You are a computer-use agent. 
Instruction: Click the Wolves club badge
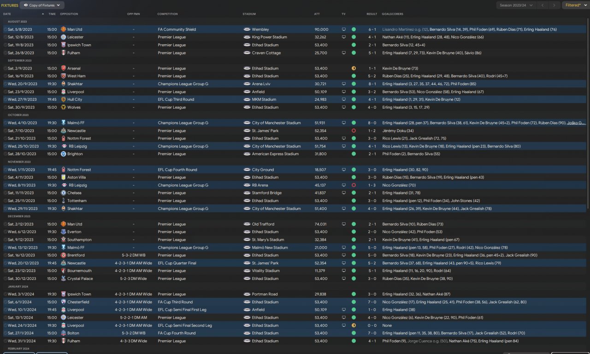click(x=63, y=107)
